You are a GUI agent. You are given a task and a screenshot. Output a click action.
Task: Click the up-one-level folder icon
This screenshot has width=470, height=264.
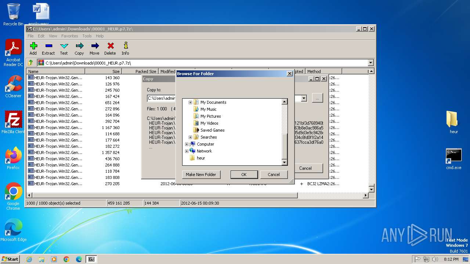(x=30, y=63)
